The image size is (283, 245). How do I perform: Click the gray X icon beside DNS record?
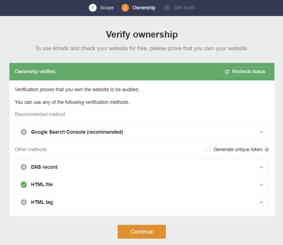23,167
